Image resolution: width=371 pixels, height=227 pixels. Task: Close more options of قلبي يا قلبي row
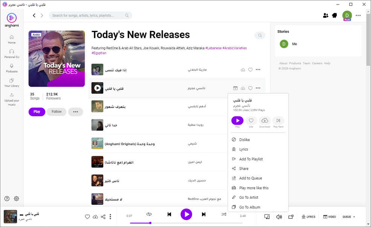(258, 88)
